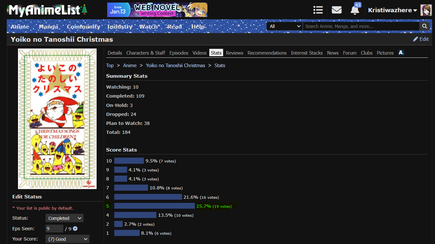This screenshot has width=435, height=244.
Task: Select the Stats tab
Action: click(x=216, y=53)
